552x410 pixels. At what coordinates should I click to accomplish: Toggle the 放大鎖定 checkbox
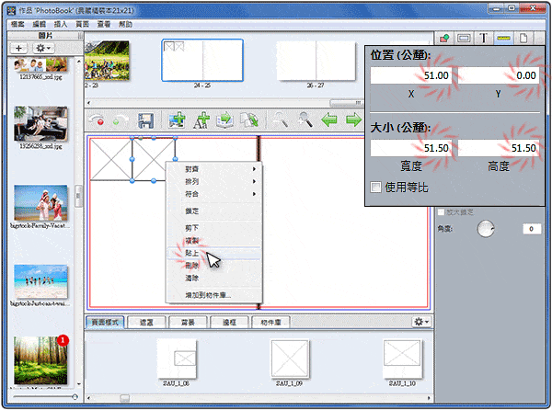(x=441, y=211)
